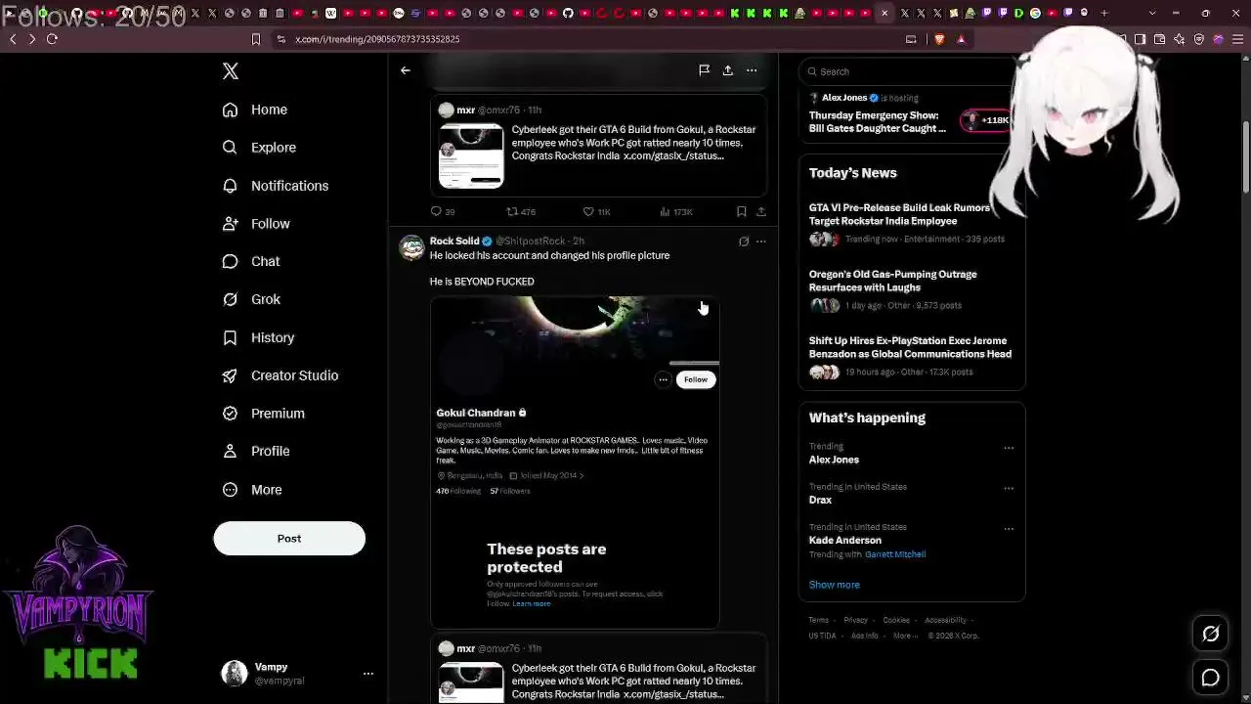The width and height of the screenshot is (1251, 704).
Task: Like the post with 11K likes
Action: tap(596, 211)
